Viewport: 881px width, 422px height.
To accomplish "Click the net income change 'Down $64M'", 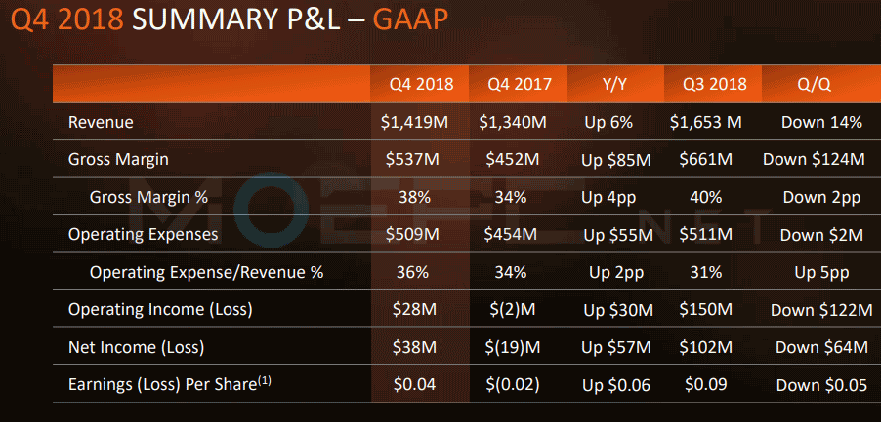I will tap(821, 348).
